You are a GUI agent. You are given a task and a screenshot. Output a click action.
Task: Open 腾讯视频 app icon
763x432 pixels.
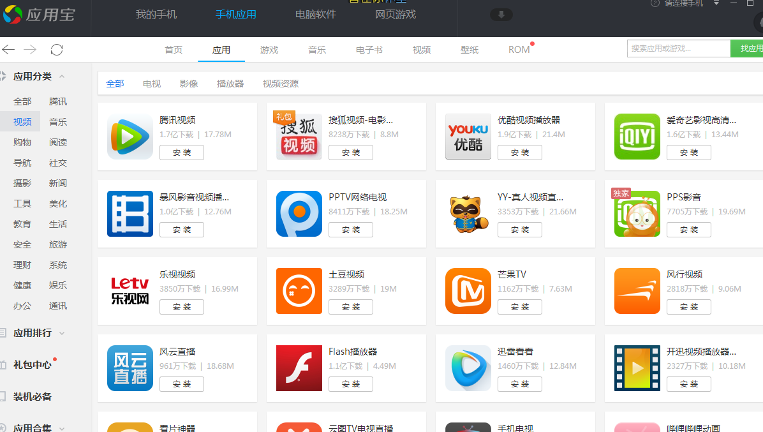coord(130,137)
